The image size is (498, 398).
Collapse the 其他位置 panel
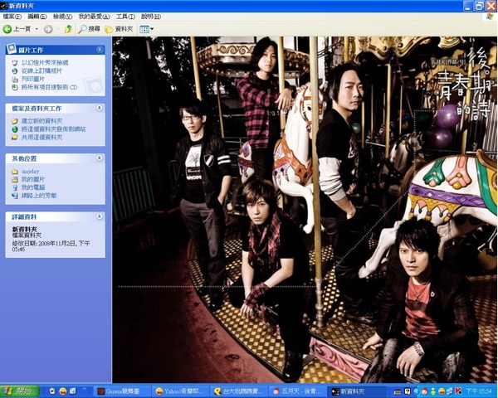coord(100,158)
